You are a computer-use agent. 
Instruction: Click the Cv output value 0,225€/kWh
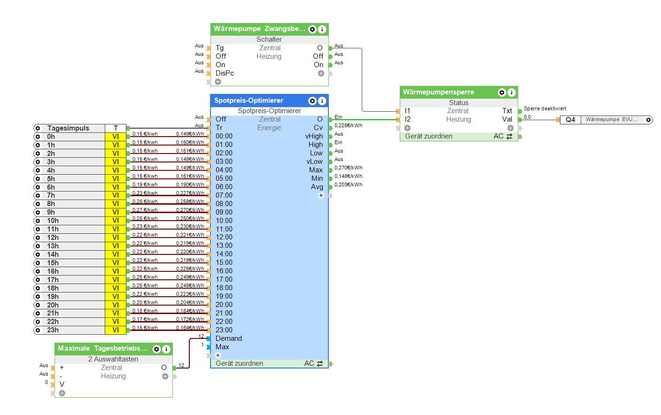[x=349, y=125]
